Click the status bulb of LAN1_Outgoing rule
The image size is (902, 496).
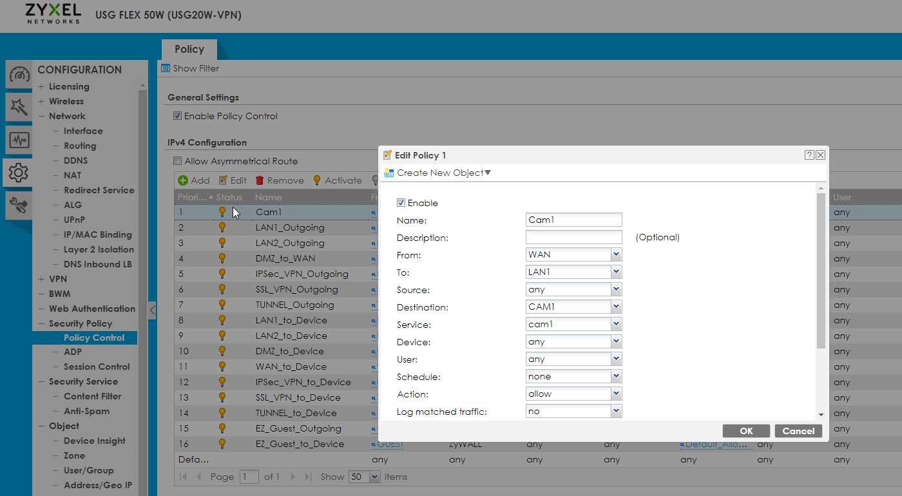[222, 227]
